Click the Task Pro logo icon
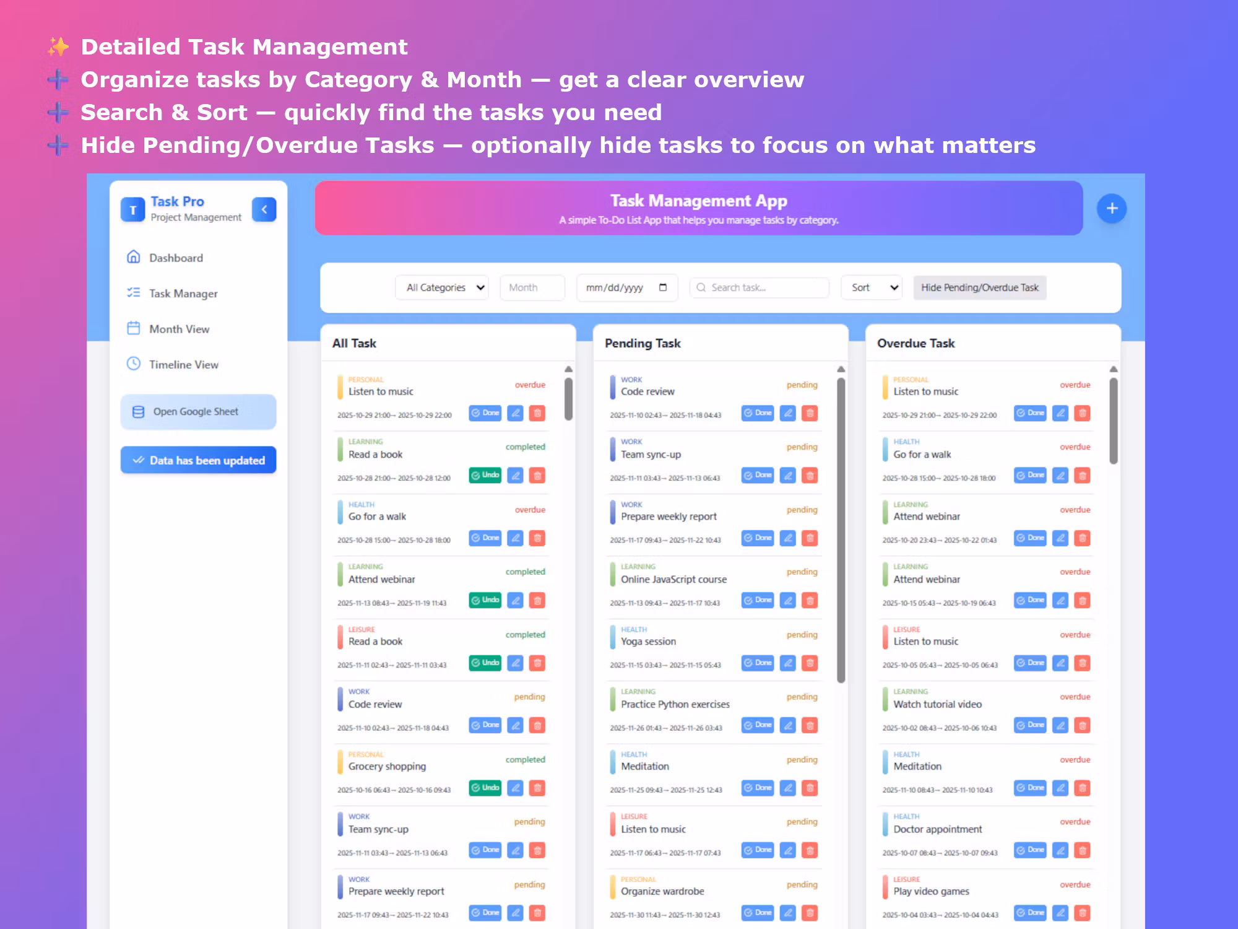Viewport: 1238px width, 929px height. [132, 210]
